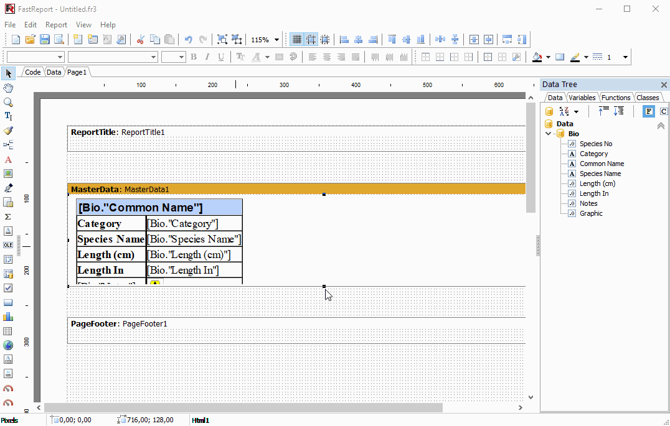Click Fit to Grid button
The width and height of the screenshot is (670, 426).
point(325,40)
